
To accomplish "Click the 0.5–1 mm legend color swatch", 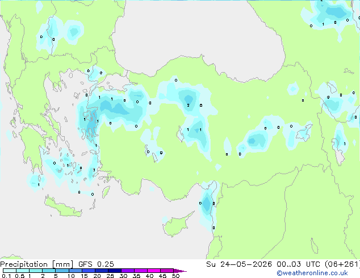I will 23,271.
